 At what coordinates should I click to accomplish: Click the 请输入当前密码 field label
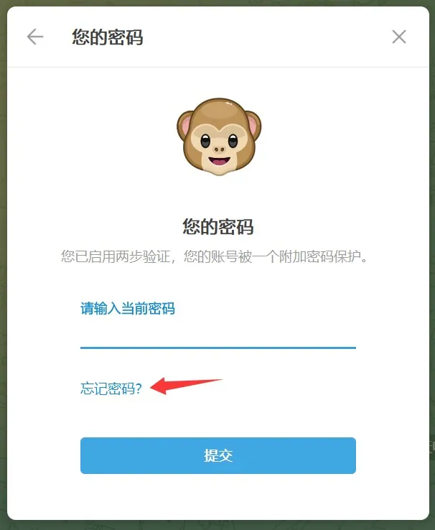tap(128, 308)
